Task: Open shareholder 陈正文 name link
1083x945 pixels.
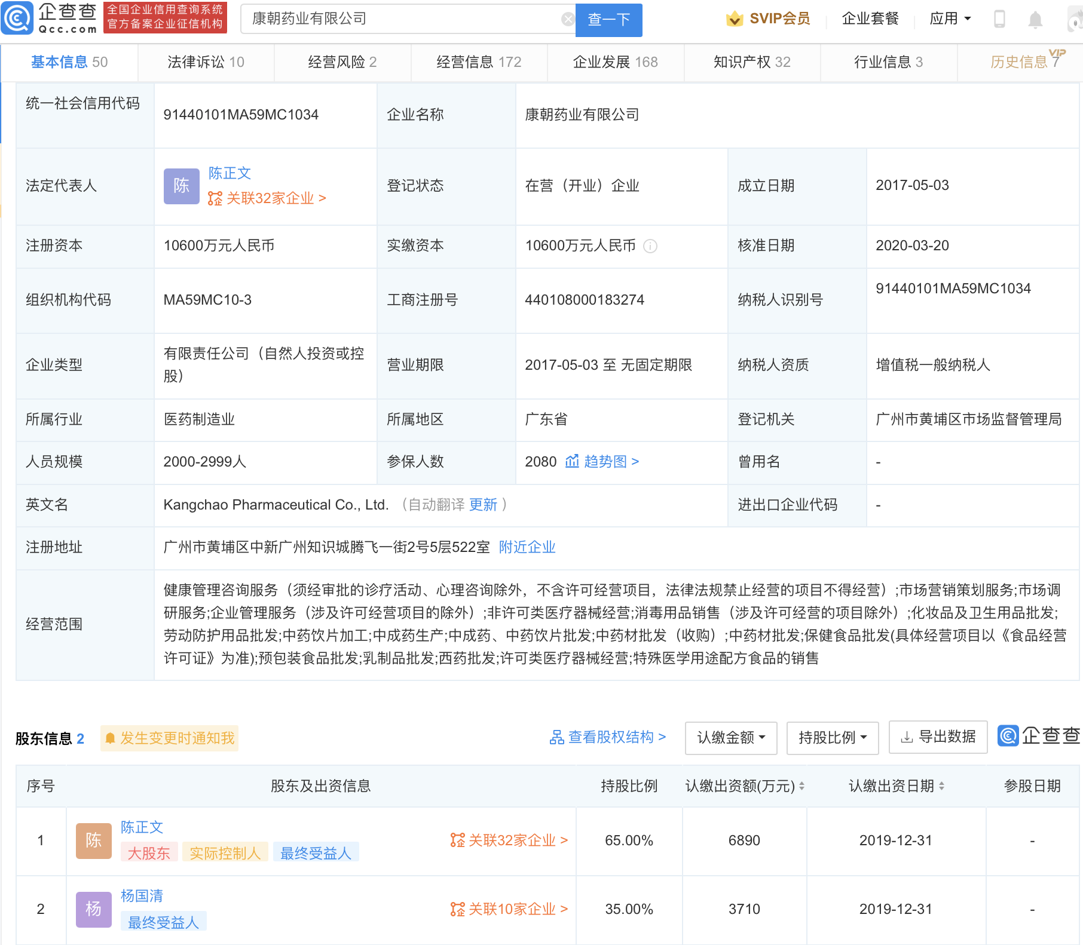Action: click(142, 827)
